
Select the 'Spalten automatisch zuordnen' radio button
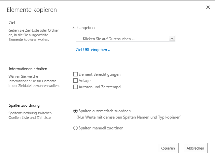click(75, 111)
